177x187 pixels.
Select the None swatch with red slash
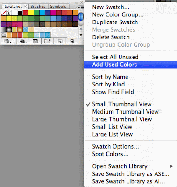[x=3, y=13]
